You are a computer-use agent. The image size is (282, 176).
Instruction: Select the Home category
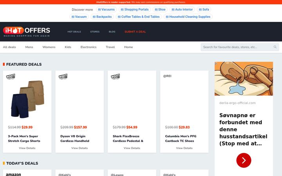(128, 47)
